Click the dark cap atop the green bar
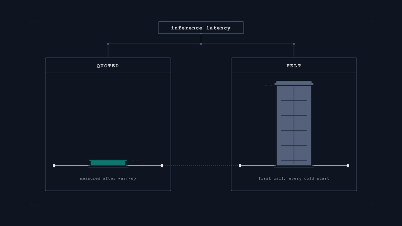This screenshot has height=226, width=402. coord(108,160)
